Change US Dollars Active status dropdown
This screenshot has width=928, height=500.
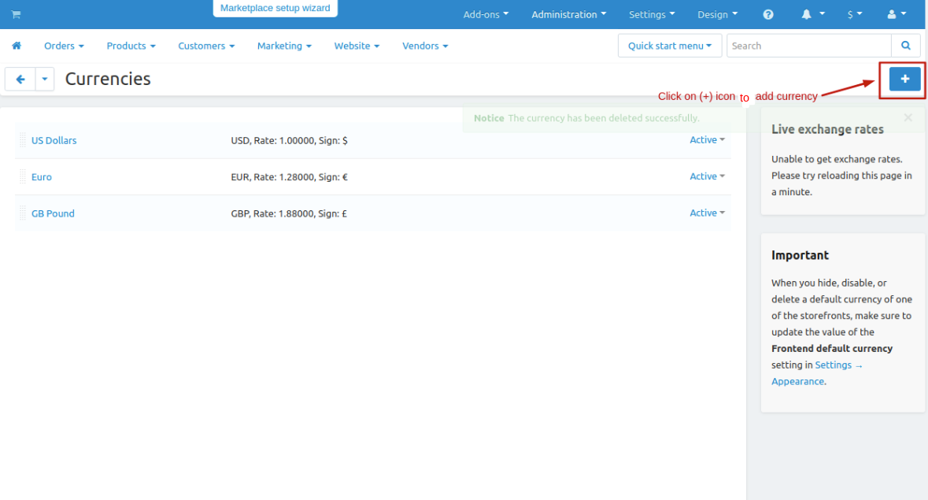tap(708, 139)
